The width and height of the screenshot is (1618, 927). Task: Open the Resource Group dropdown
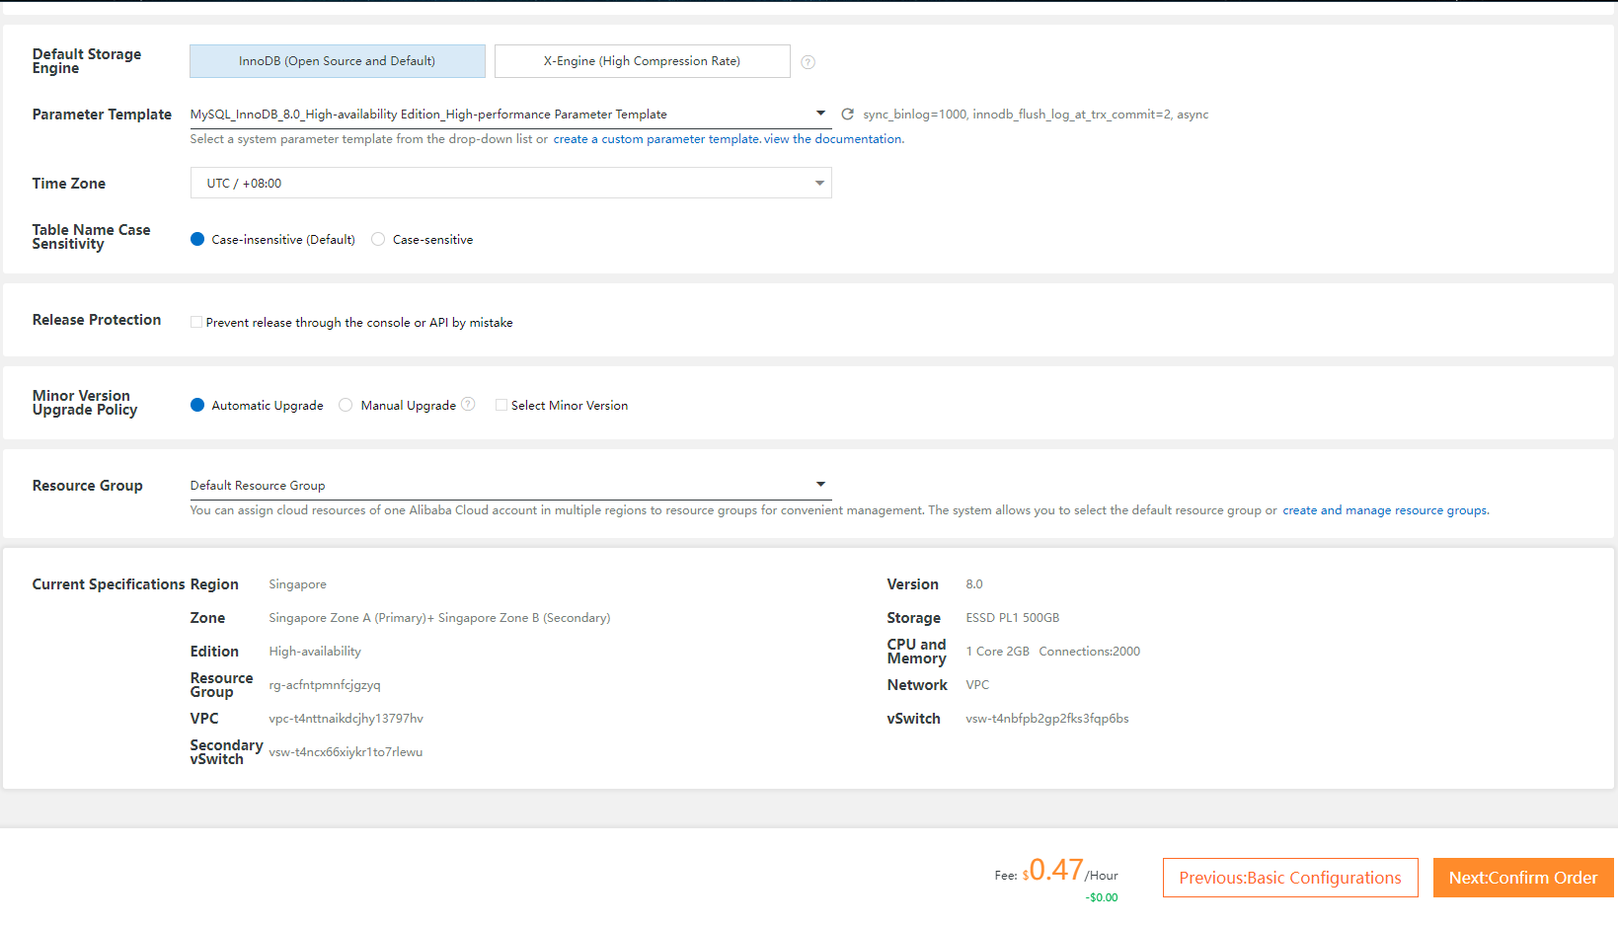click(819, 485)
